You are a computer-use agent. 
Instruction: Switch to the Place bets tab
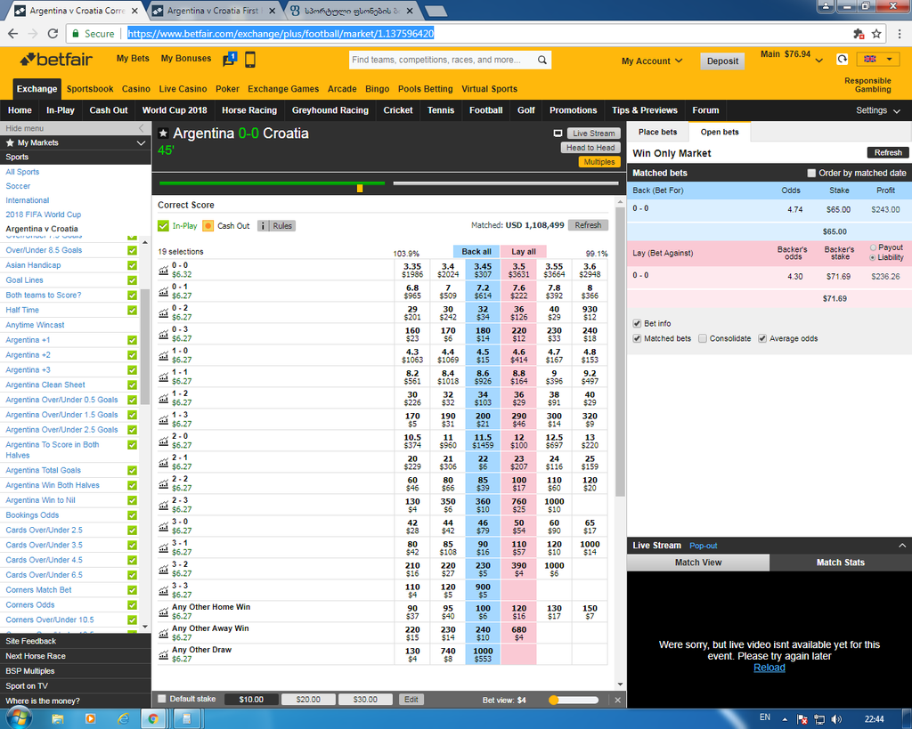click(657, 132)
